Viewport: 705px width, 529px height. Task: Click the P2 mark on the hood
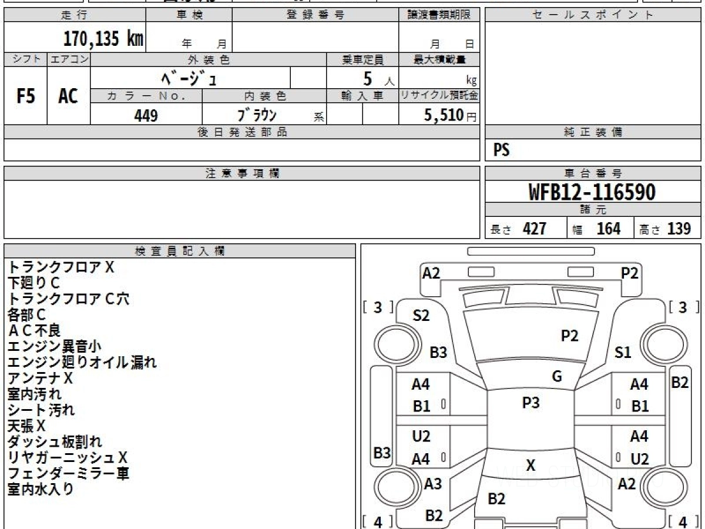coord(569,336)
